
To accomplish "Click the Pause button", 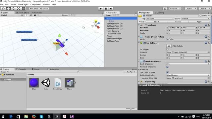I will pos(106,9).
